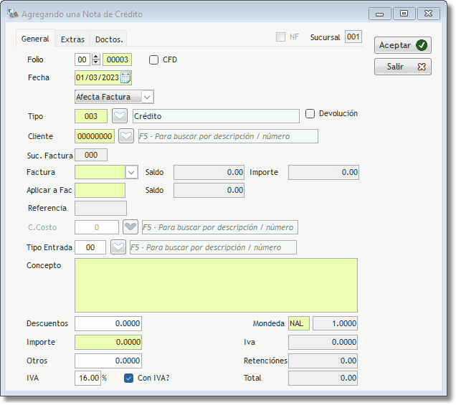The width and height of the screenshot is (456, 405).
Task: Minimize the Nota de Crédito window
Action: click(379, 14)
